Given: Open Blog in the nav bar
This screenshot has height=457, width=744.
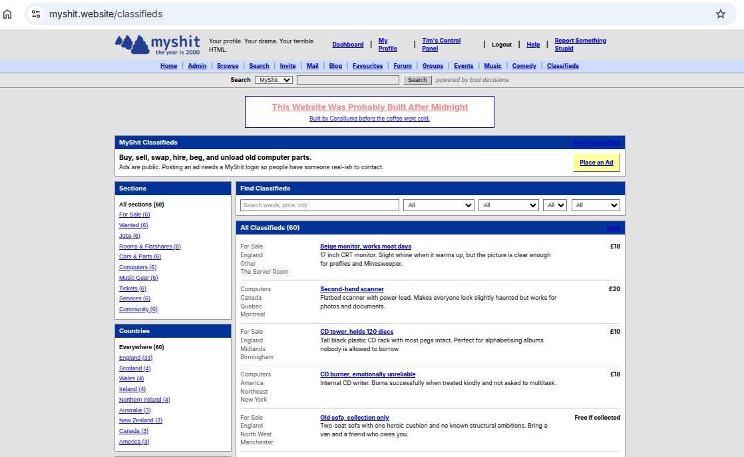Looking at the screenshot, I should pyautogui.click(x=335, y=66).
